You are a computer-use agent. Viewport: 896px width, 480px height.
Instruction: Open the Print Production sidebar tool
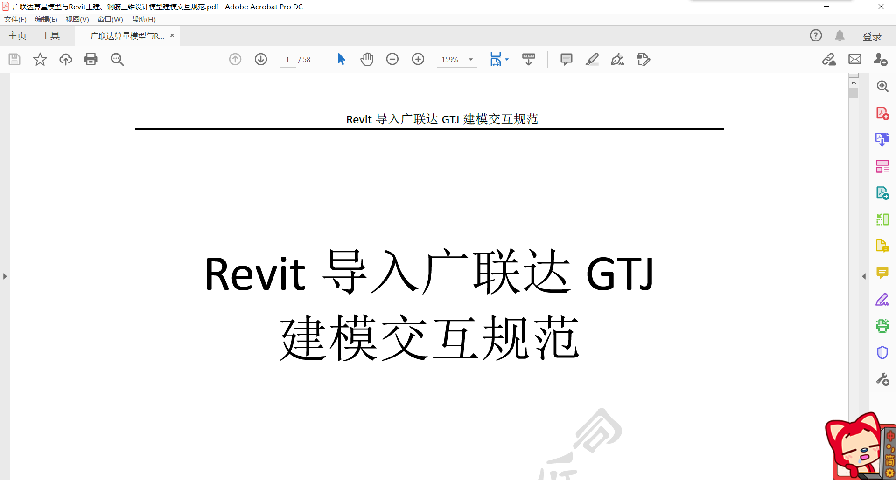click(882, 326)
